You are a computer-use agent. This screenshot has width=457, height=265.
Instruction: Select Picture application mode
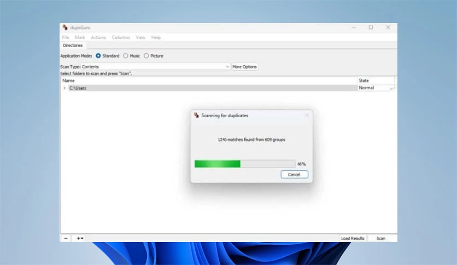(x=153, y=56)
